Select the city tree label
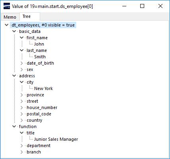The height and width of the screenshot is (159, 170). coord(30,82)
